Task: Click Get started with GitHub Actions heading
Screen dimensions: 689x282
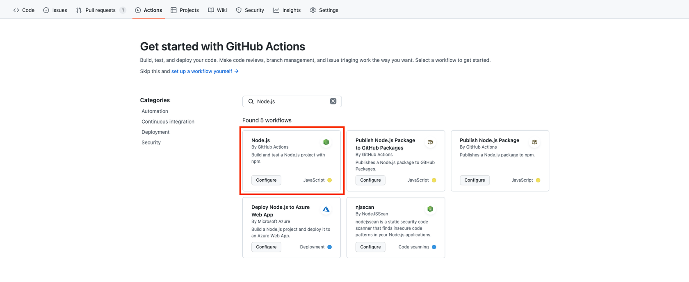Action: [223, 47]
